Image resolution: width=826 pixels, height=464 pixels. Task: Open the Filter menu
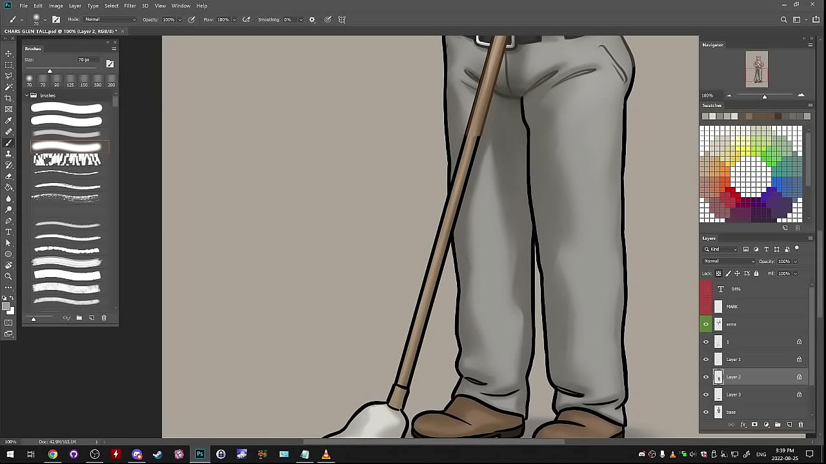130,6
